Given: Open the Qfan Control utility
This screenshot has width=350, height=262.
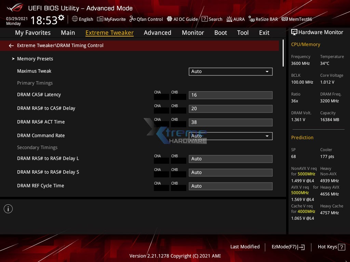Looking at the screenshot, I should tap(146, 19).
